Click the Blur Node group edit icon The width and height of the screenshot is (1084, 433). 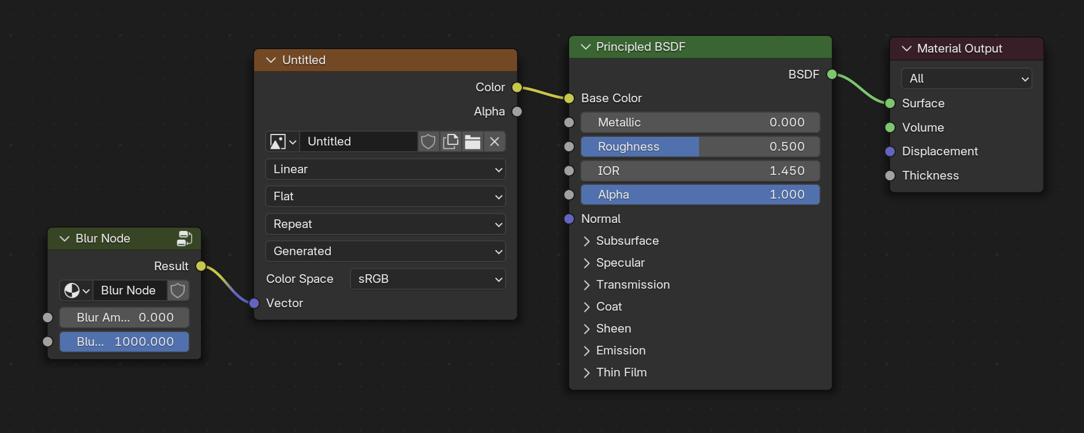[184, 238]
